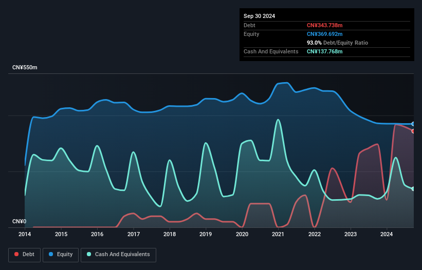This screenshot has width=422, height=270.
Task: Click the Equity row label in tooltip
Action: (x=251, y=34)
